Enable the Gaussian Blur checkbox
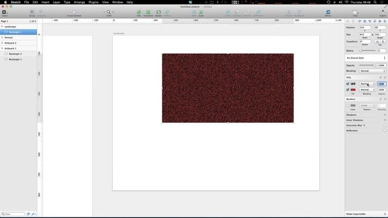 (x=385, y=125)
